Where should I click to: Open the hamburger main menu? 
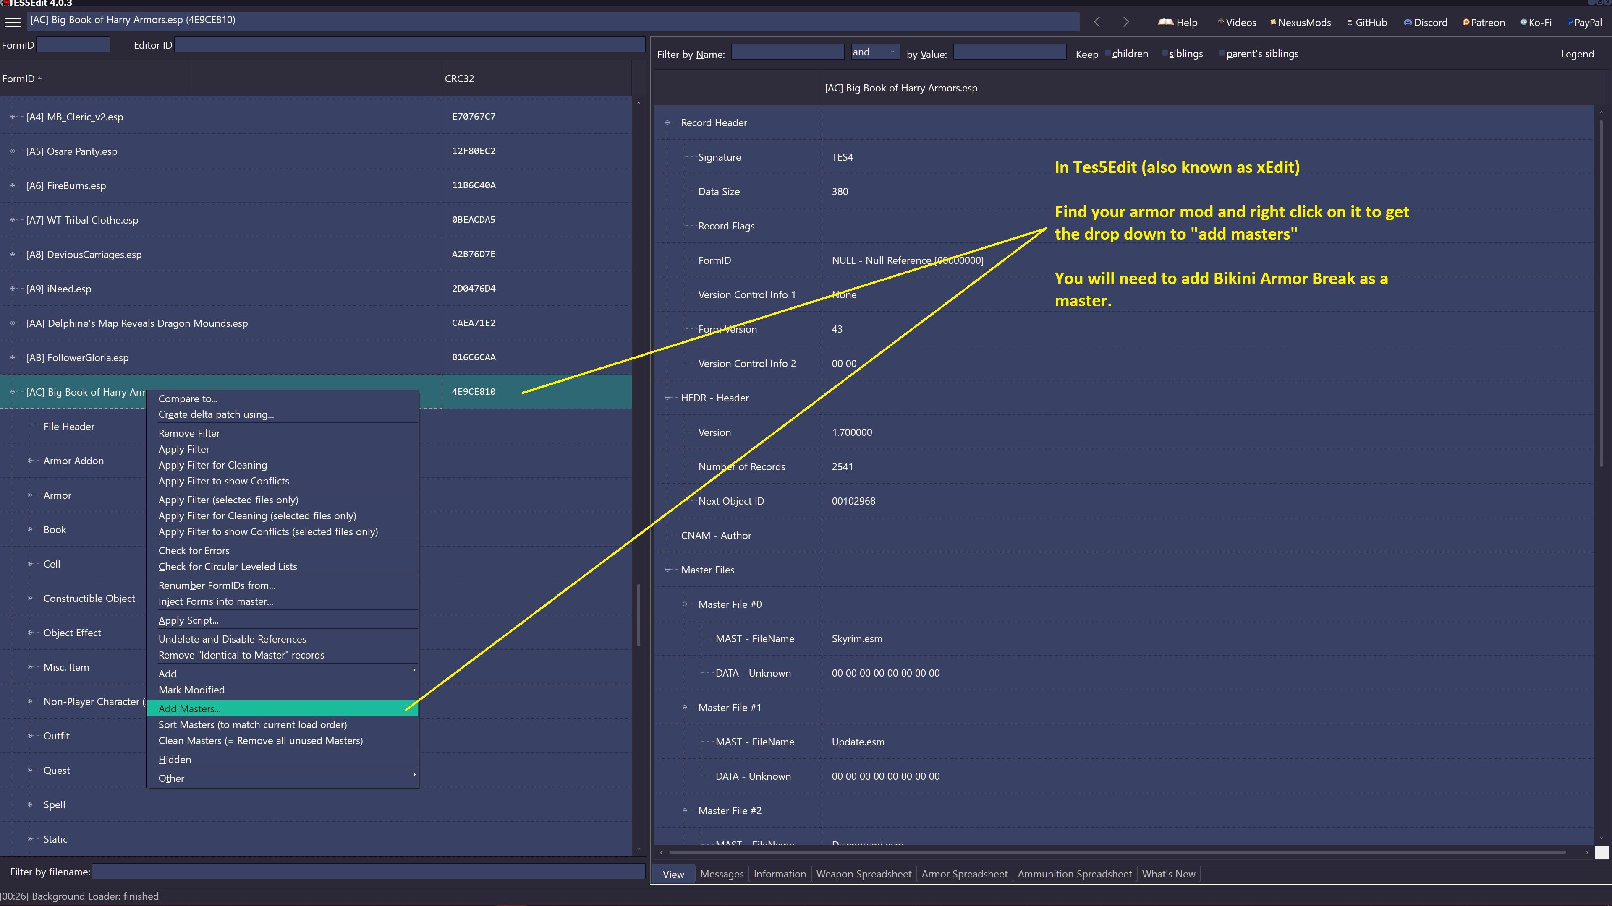[13, 23]
